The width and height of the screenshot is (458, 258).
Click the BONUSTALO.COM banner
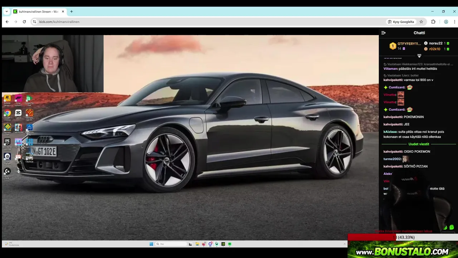(403, 249)
